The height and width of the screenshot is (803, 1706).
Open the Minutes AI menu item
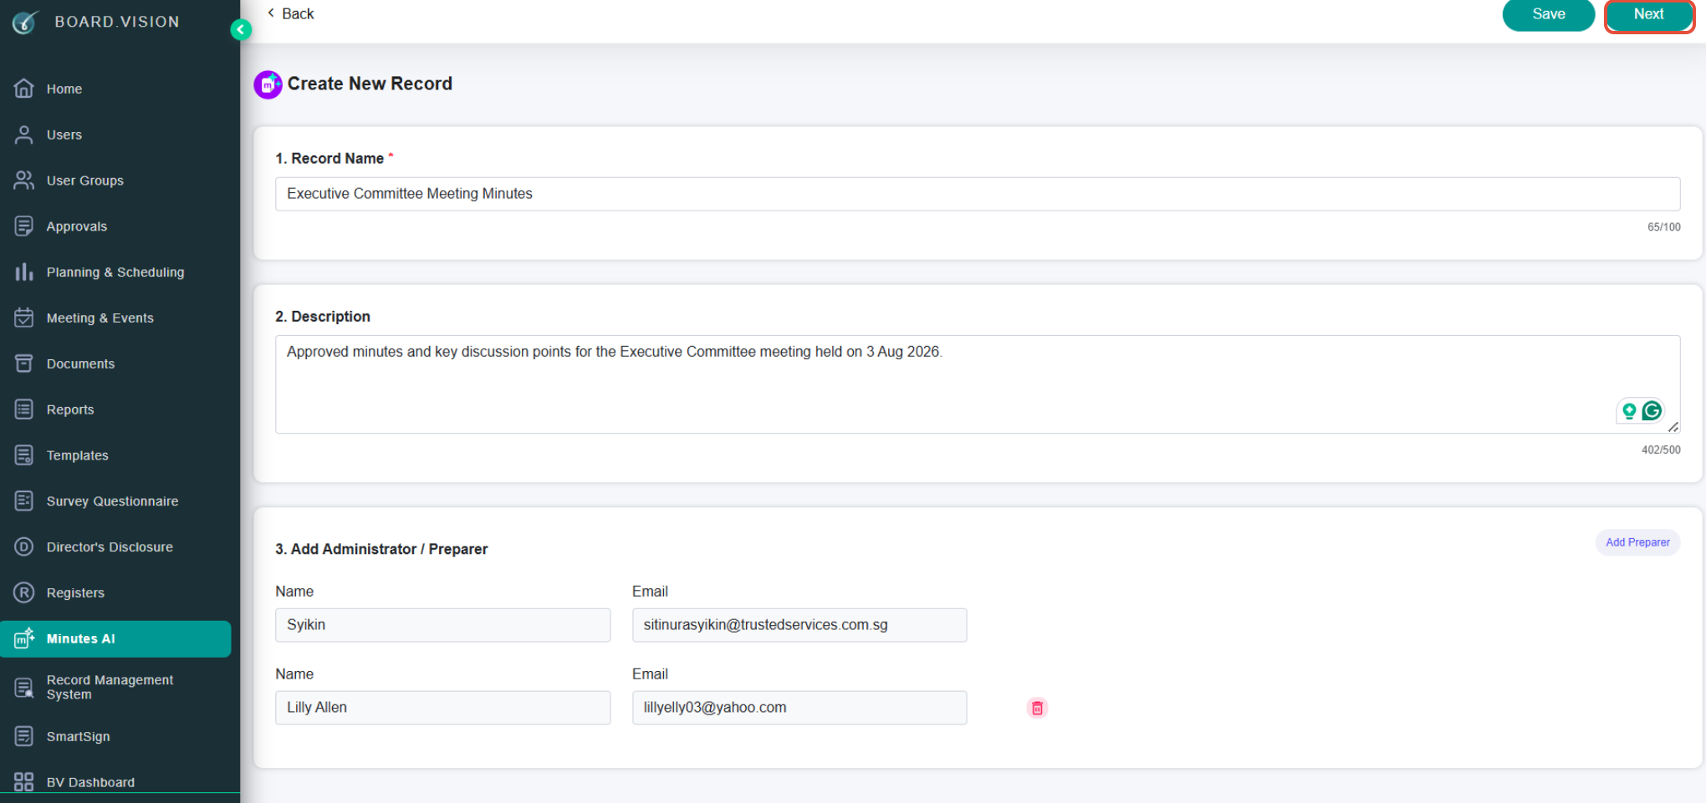pyautogui.click(x=115, y=638)
